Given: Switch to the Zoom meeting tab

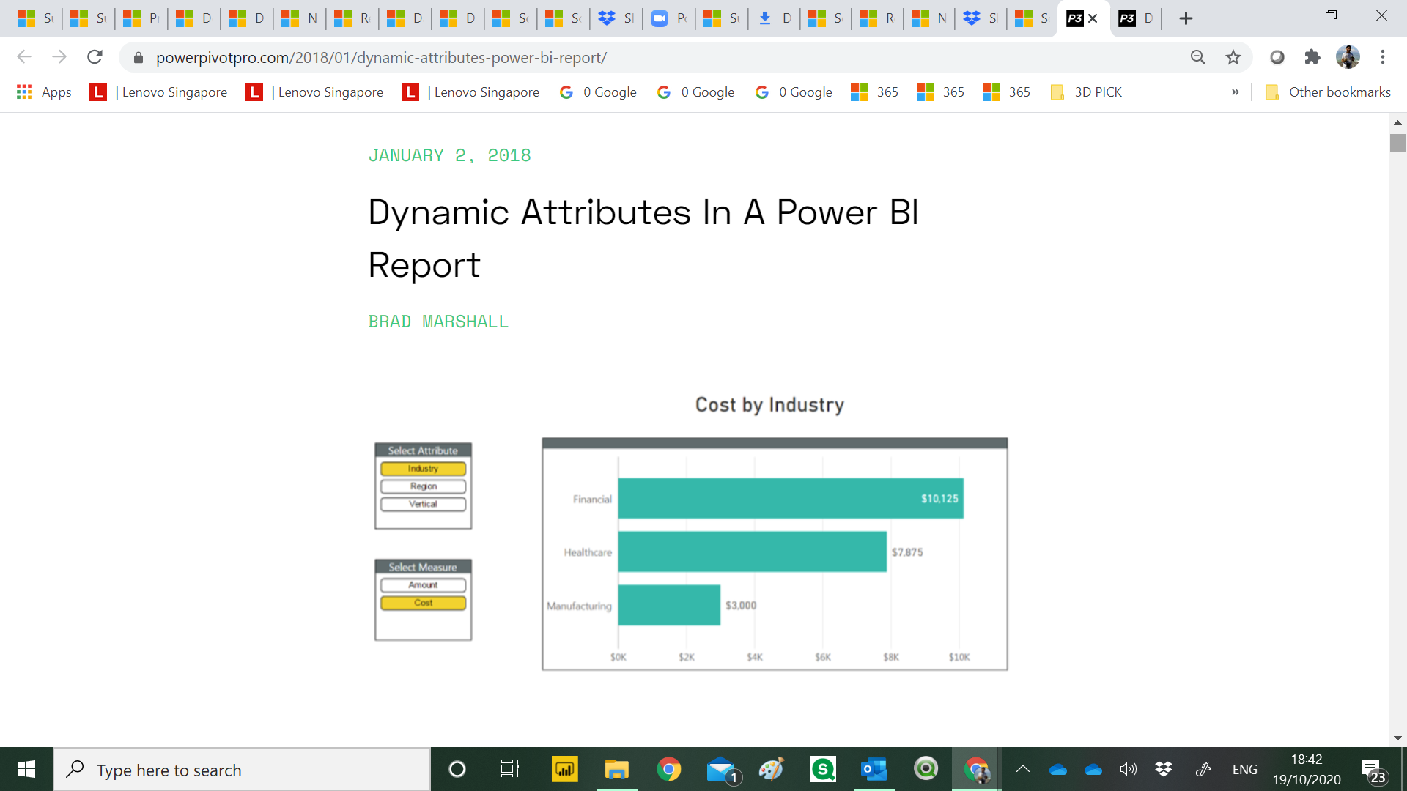Looking at the screenshot, I should point(669,18).
